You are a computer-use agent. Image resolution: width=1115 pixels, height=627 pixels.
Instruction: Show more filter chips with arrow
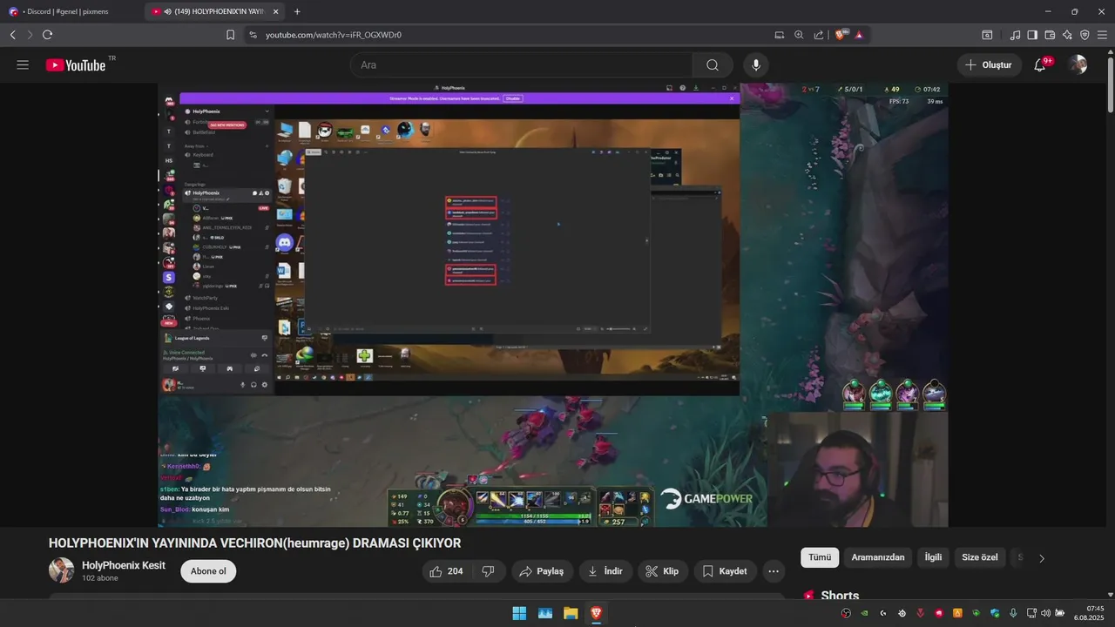pyautogui.click(x=1042, y=558)
